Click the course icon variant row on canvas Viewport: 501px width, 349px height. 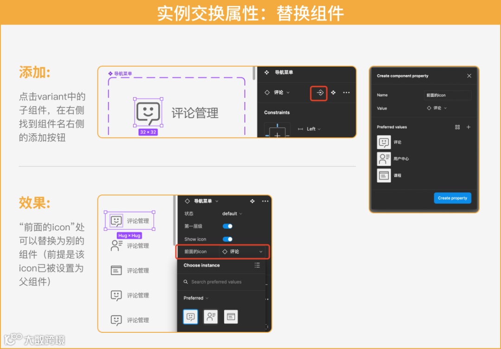point(130,271)
